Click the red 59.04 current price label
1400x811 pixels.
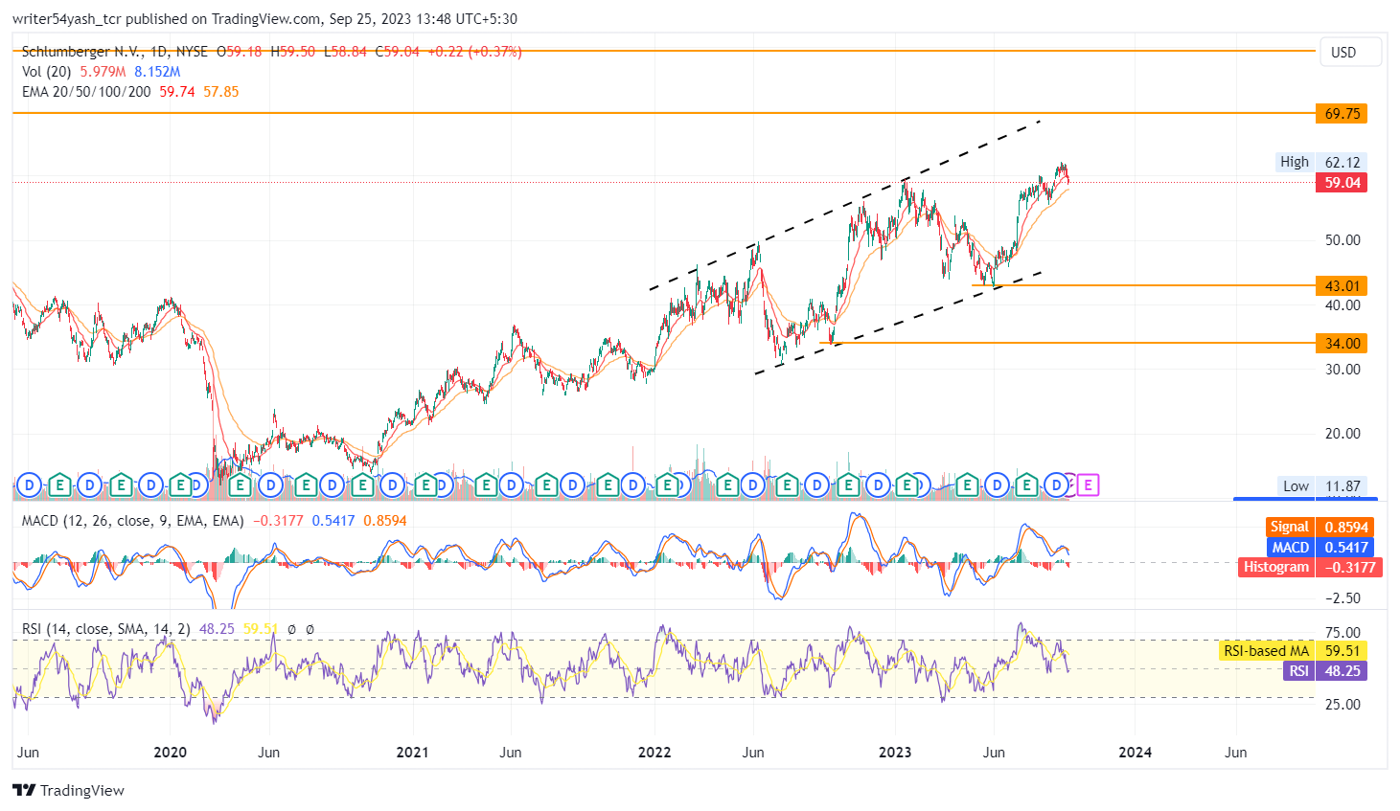pos(1342,182)
